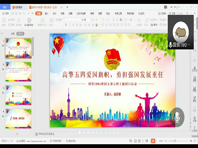Screen dimensions: 198x148
Task: Open 属性 properties panel in right sidebar
Action: point(195,99)
